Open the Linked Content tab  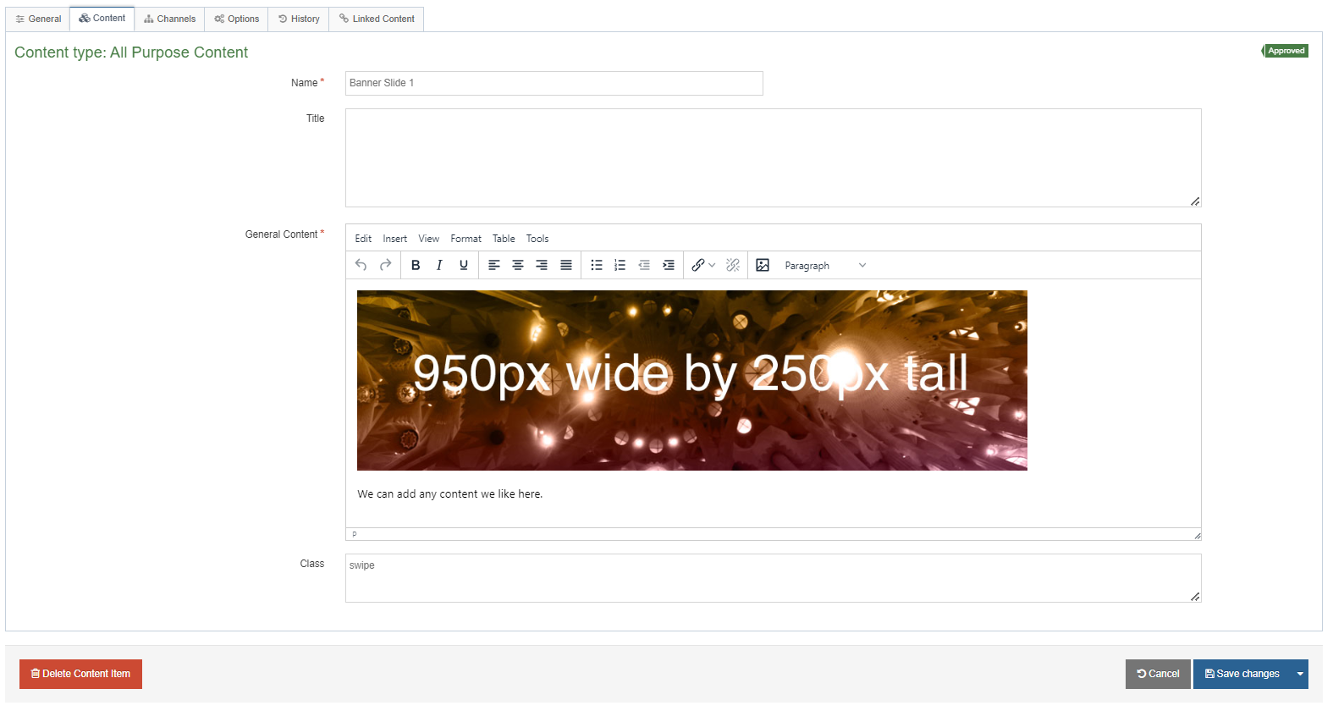tap(377, 19)
